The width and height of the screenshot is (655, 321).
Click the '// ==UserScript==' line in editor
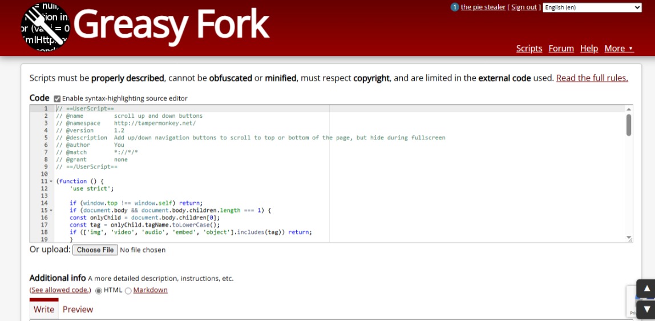coord(85,109)
